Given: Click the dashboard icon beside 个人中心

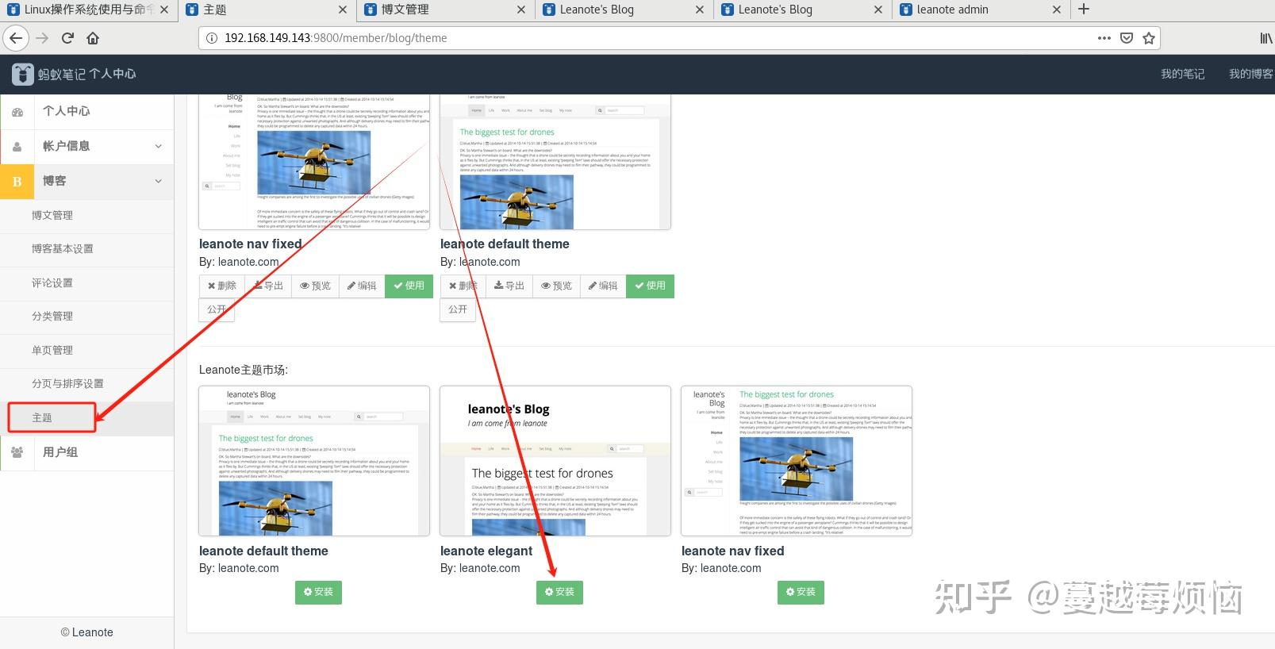Looking at the screenshot, I should tap(17, 112).
